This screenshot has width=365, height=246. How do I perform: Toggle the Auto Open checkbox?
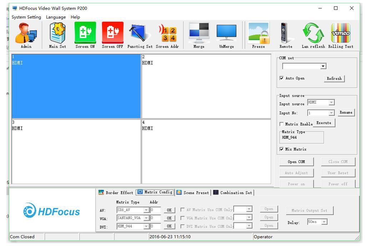coord(282,78)
